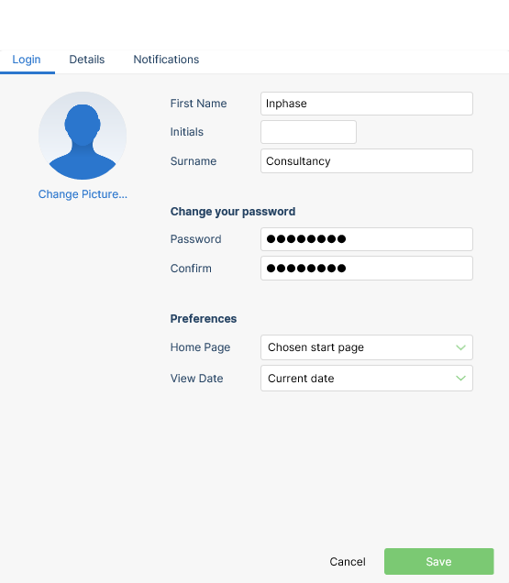The width and height of the screenshot is (509, 583).
Task: Switch to the Login tab
Action: click(27, 60)
